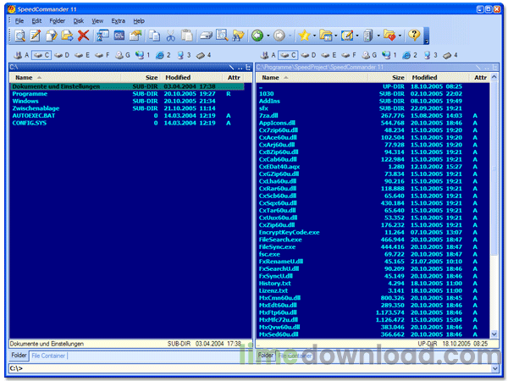This screenshot has height=381, width=508.
Task: Switch left pane to drive A
Action: pos(21,55)
